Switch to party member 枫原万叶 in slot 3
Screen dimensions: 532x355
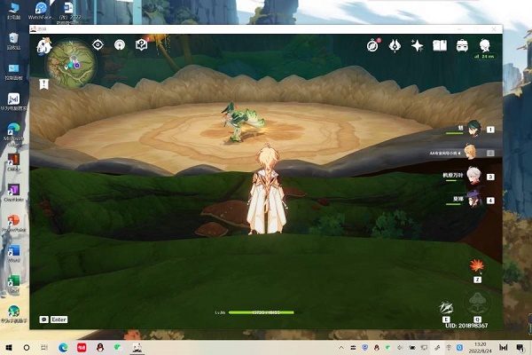click(x=473, y=176)
